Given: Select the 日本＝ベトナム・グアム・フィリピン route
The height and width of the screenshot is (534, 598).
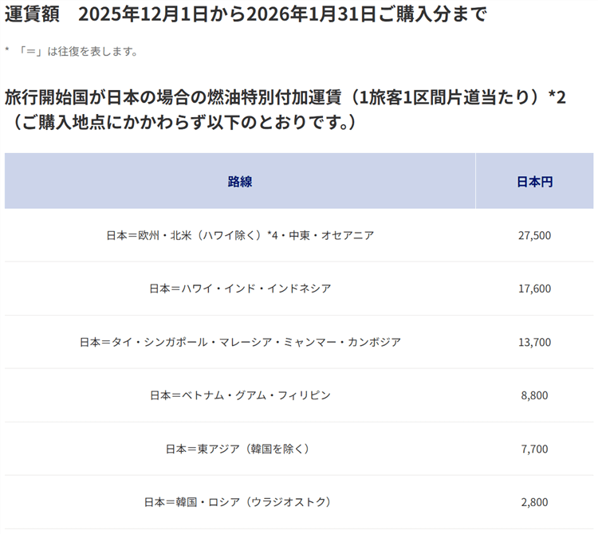Looking at the screenshot, I should pyautogui.click(x=240, y=395).
